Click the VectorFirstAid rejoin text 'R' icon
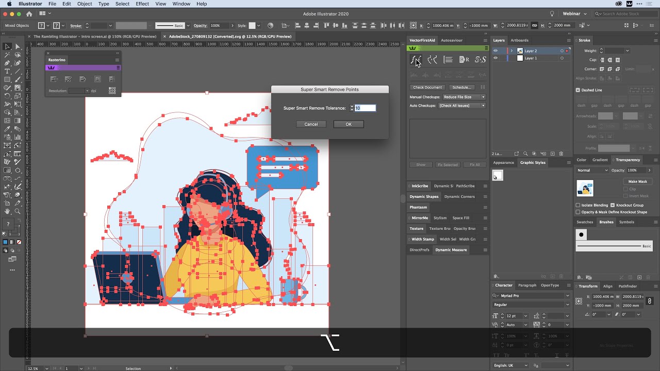Image resolution: width=660 pixels, height=371 pixels. [x=464, y=60]
